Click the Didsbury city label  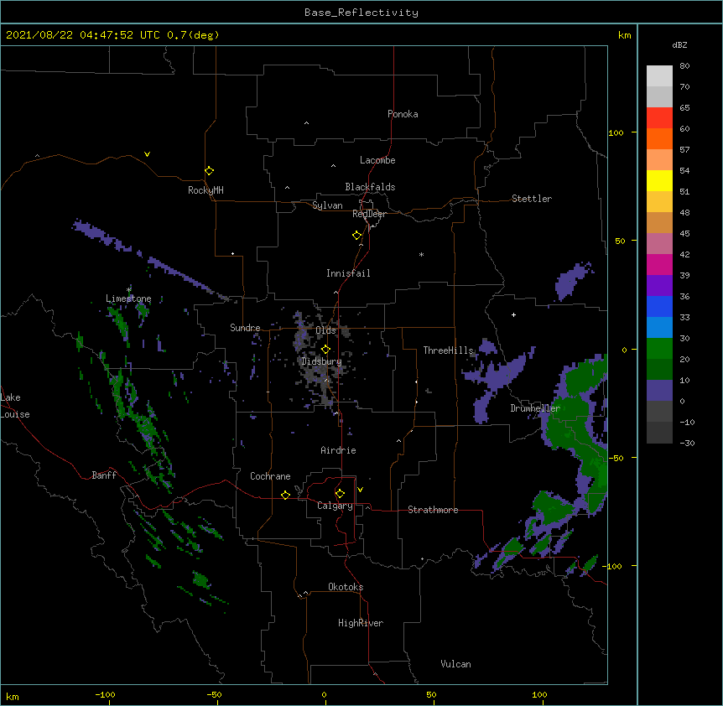click(321, 361)
